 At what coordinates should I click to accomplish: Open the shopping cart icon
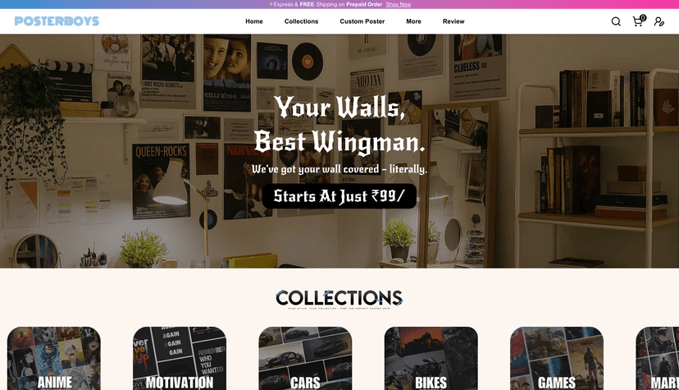(x=637, y=21)
